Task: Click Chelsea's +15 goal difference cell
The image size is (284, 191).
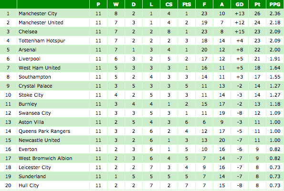Action: point(240,31)
